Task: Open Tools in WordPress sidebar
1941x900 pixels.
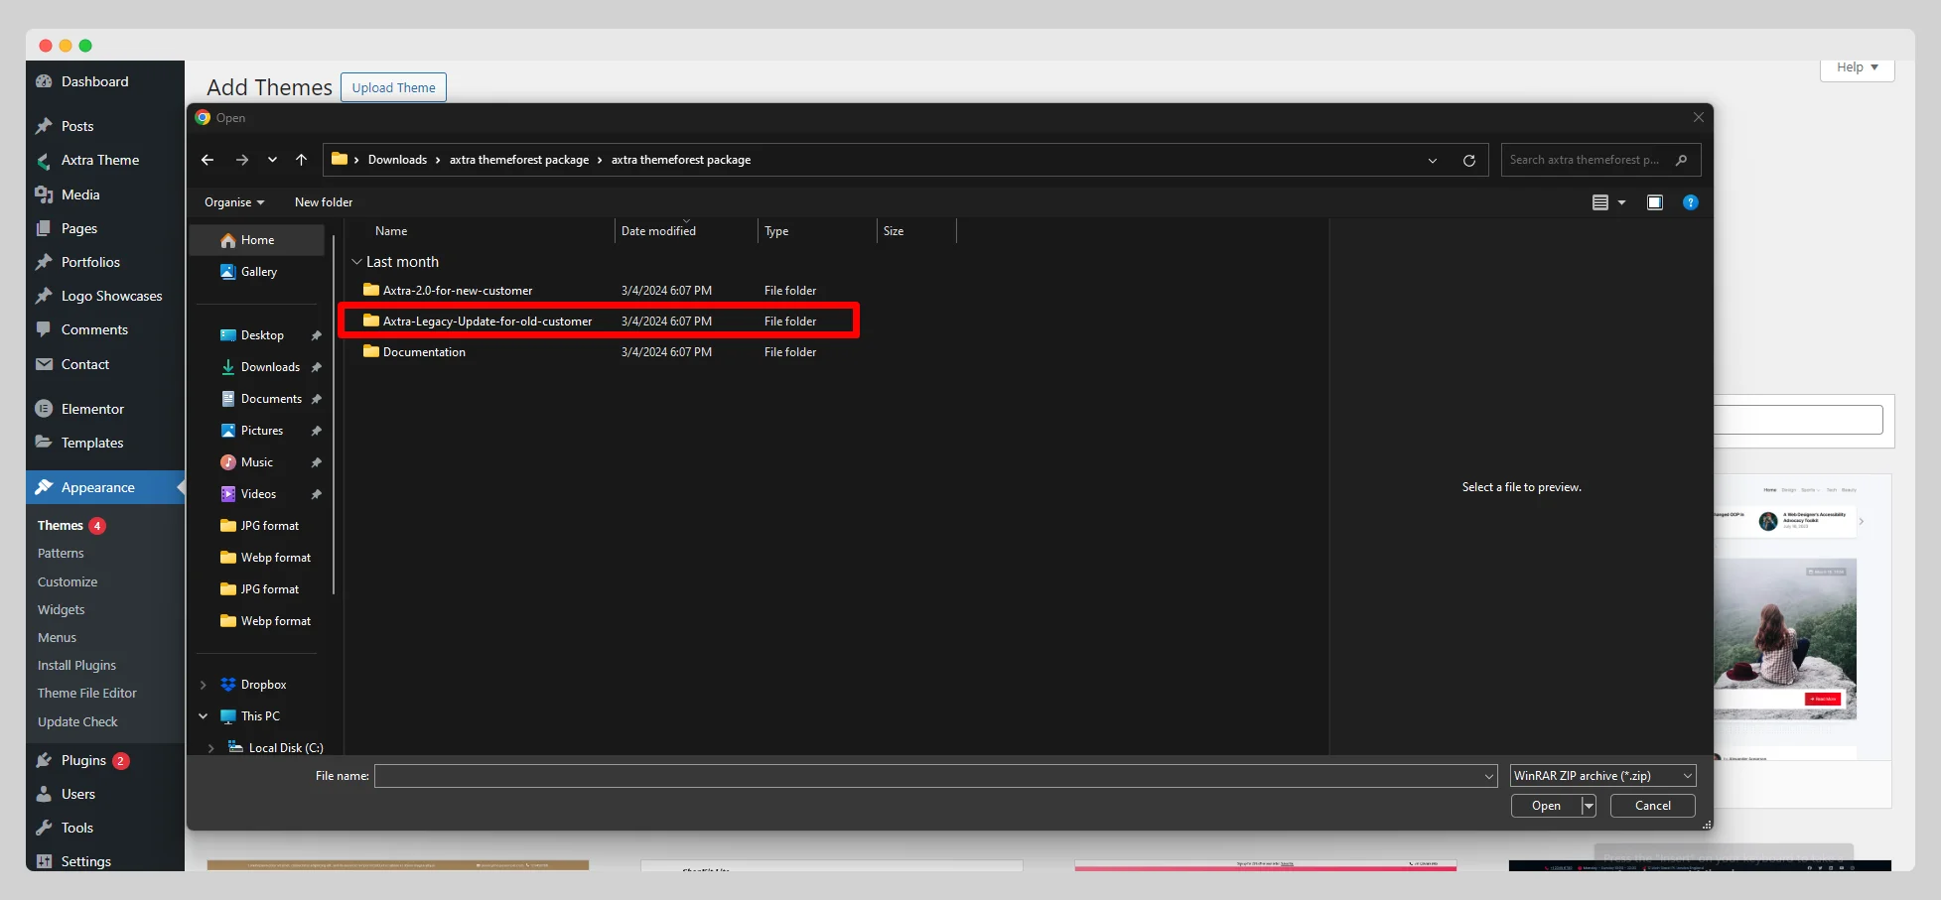Action: pos(77,828)
